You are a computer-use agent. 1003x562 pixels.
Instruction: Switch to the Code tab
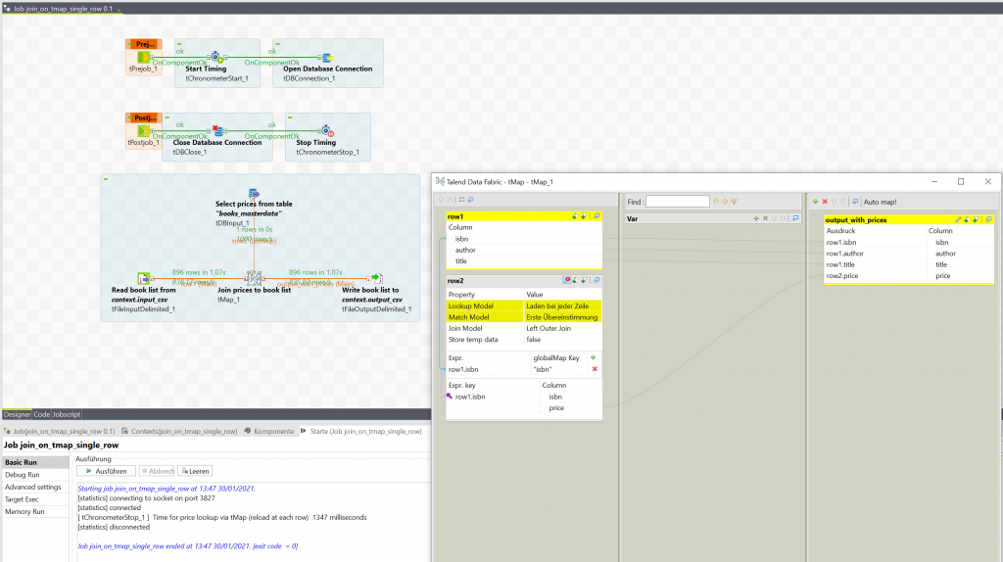42,414
